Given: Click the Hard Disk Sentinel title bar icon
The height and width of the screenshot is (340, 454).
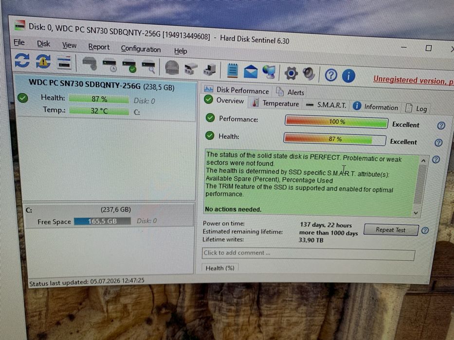Looking at the screenshot, I should (19, 25).
